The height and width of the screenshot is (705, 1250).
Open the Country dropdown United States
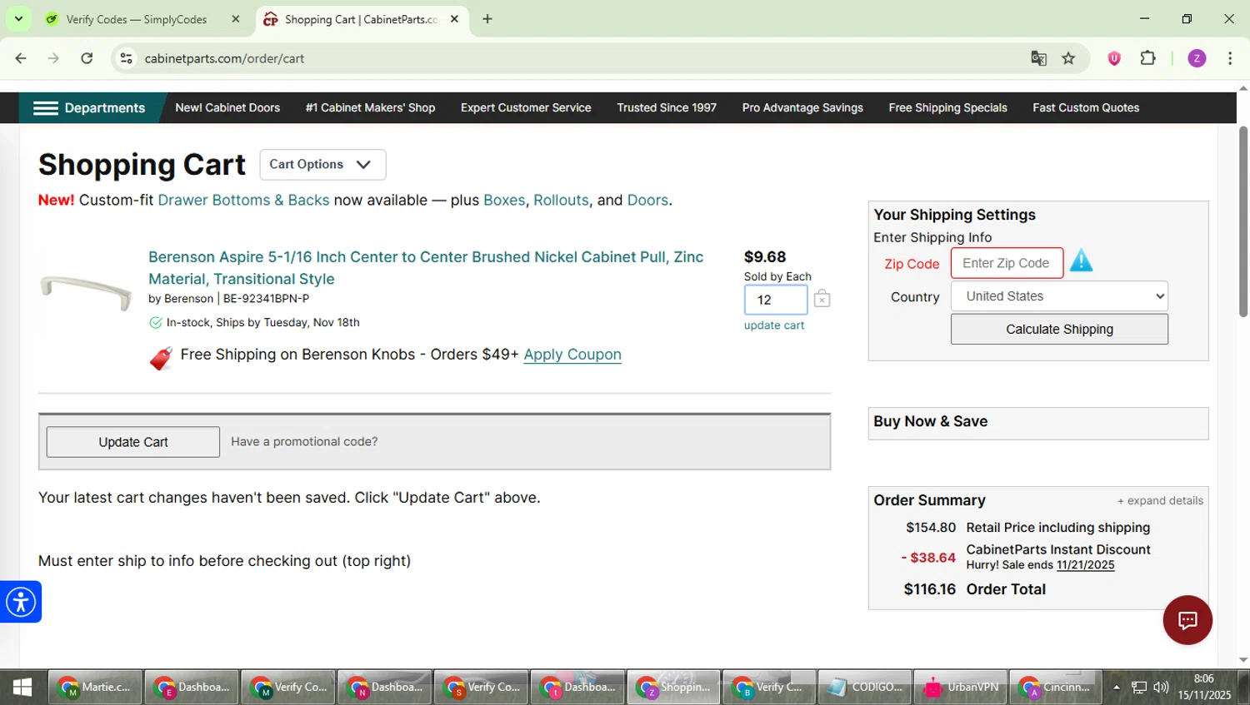1059,296
